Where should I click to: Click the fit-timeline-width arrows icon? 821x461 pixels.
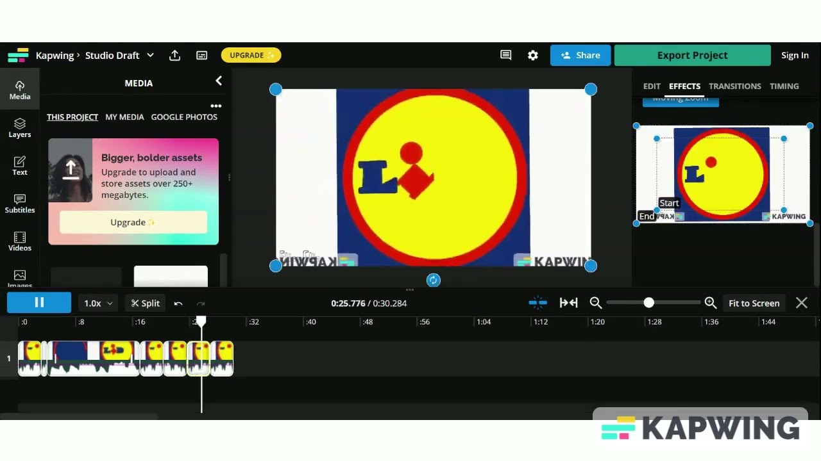coord(568,303)
